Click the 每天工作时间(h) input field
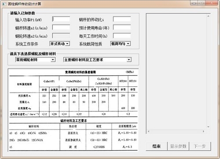 [x=122, y=36]
